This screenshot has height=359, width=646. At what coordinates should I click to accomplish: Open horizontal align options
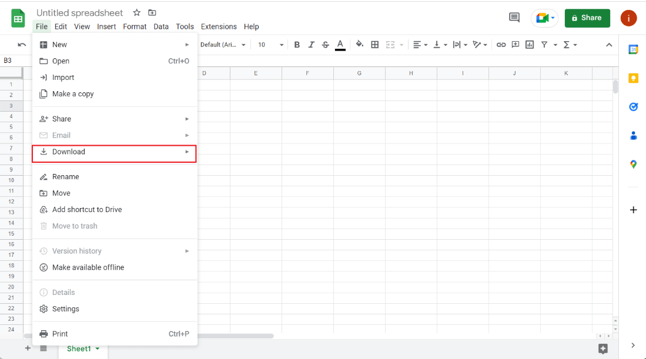[x=420, y=45]
